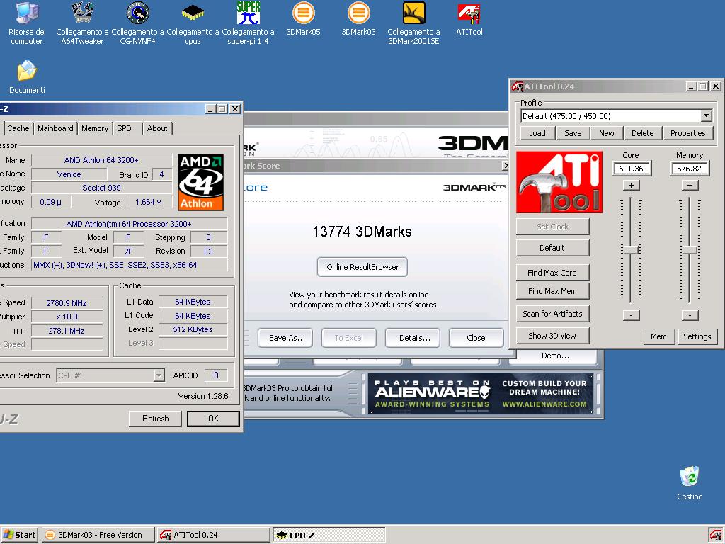Click the Core clock slider handle
The image size is (725, 544).
click(x=631, y=250)
